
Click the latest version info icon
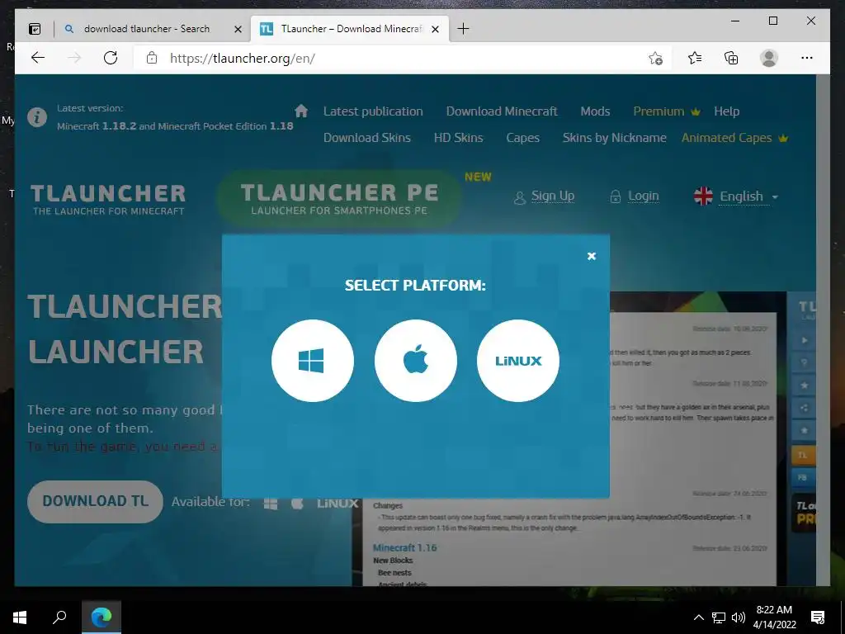37,117
